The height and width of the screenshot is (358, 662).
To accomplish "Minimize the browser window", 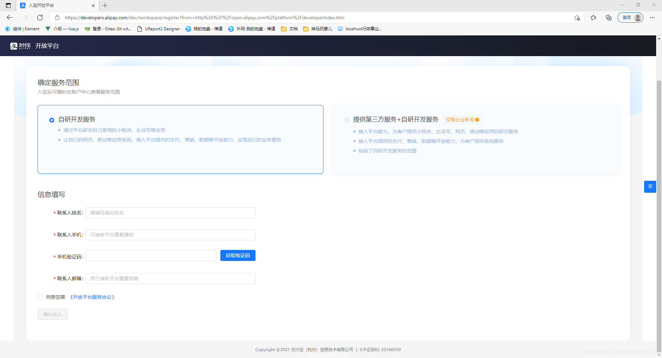I will tap(622, 5).
